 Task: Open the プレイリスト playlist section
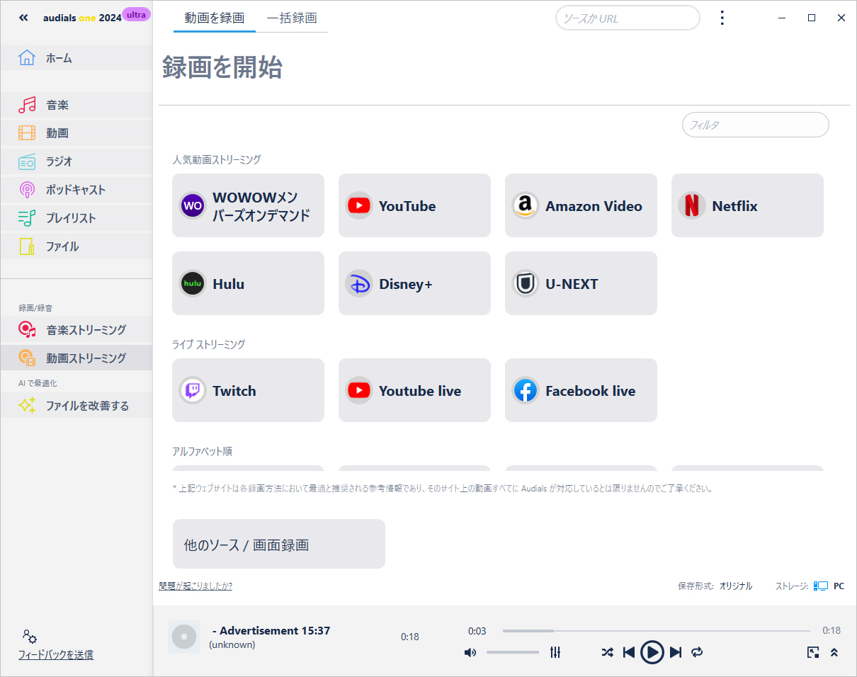(76, 218)
